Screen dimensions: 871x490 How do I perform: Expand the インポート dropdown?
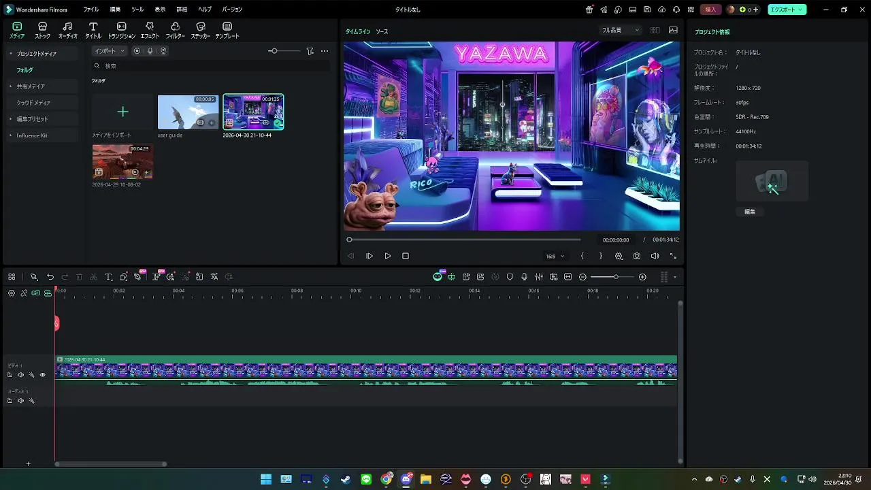(110, 51)
